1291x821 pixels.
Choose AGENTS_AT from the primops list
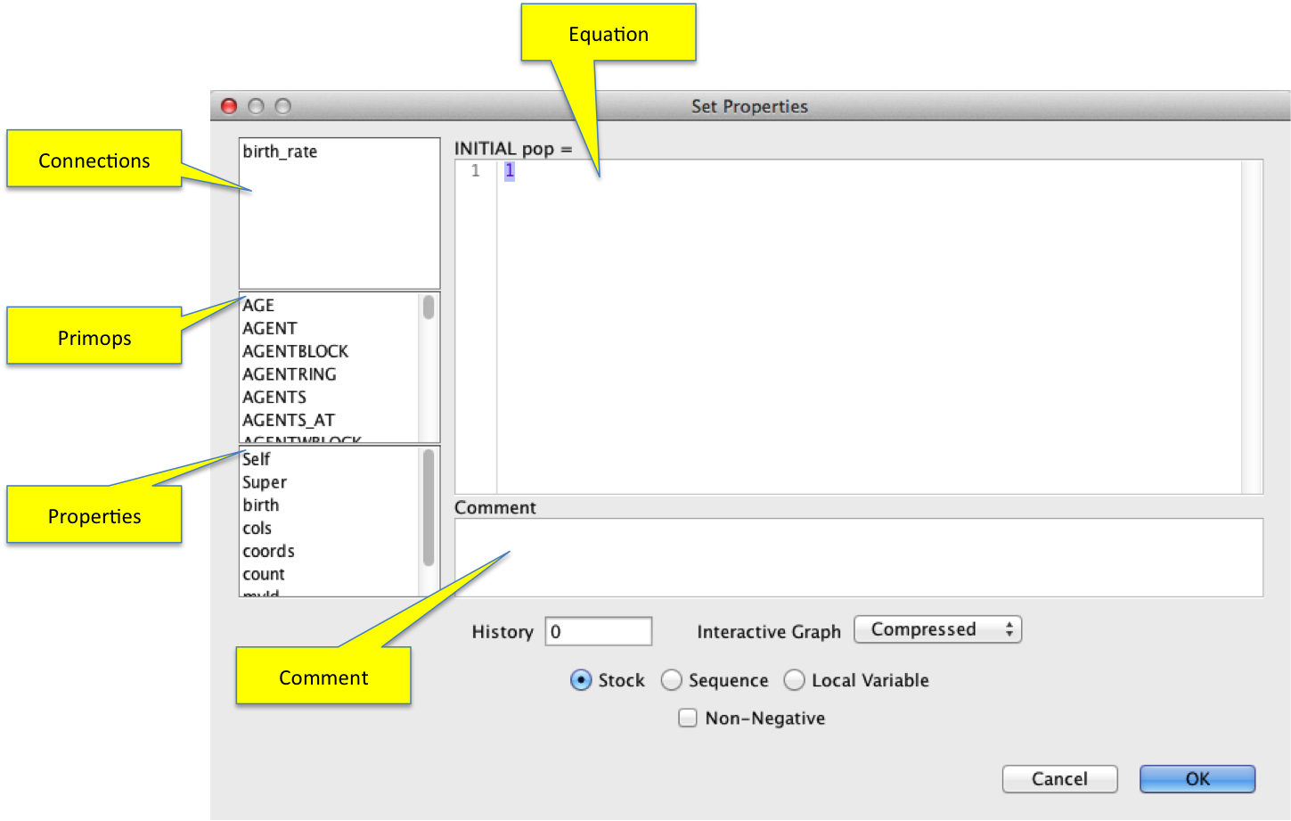[289, 421]
